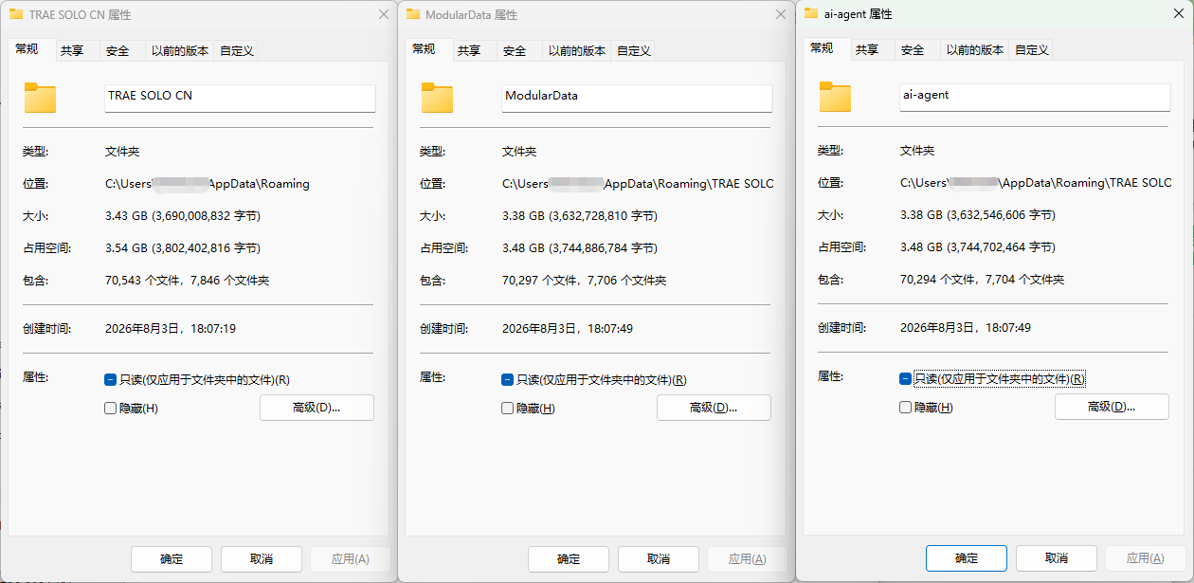This screenshot has height=583, width=1194.
Task: Click 确定 in ai-agent window
Action: coord(967,557)
